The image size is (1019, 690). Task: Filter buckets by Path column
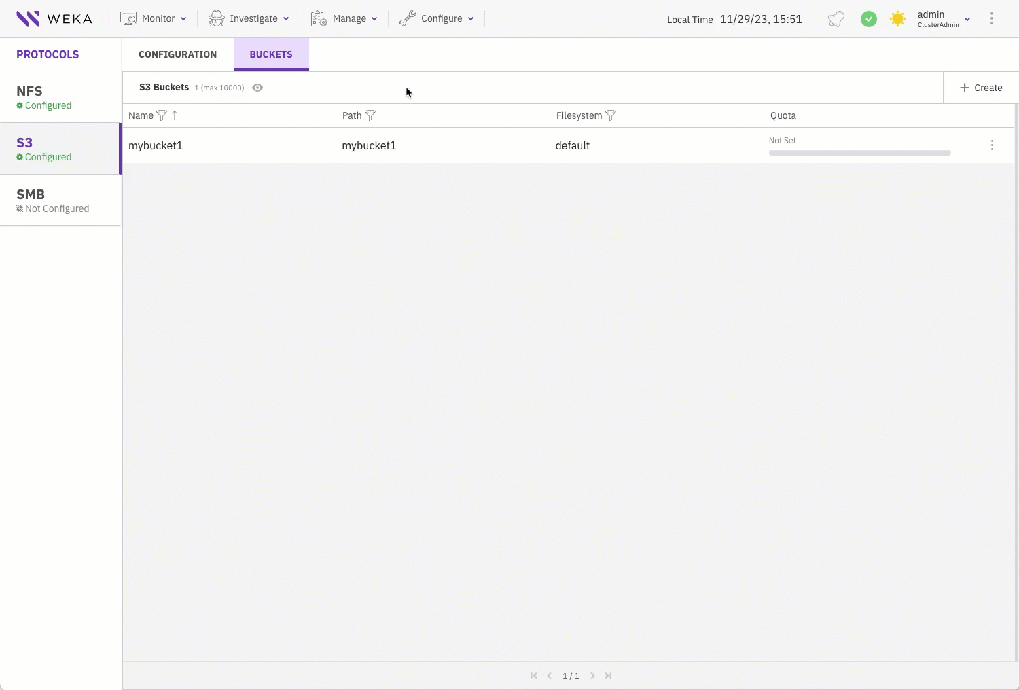[370, 115]
